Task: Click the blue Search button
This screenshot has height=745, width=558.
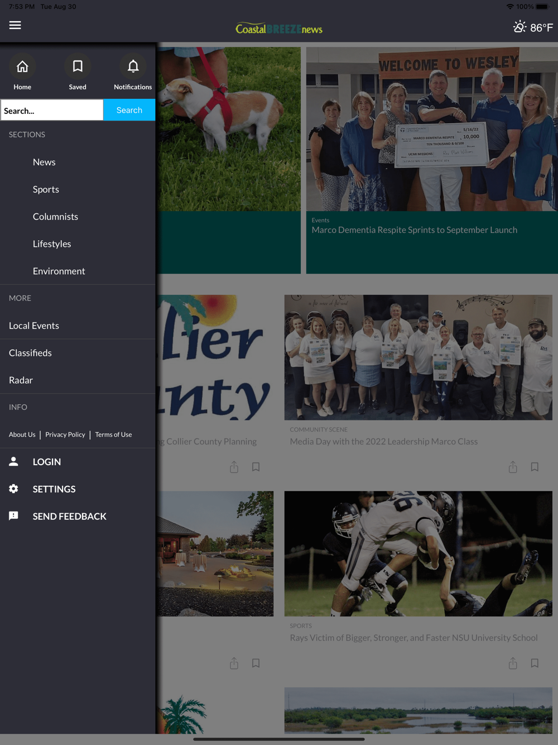Action: tap(129, 110)
